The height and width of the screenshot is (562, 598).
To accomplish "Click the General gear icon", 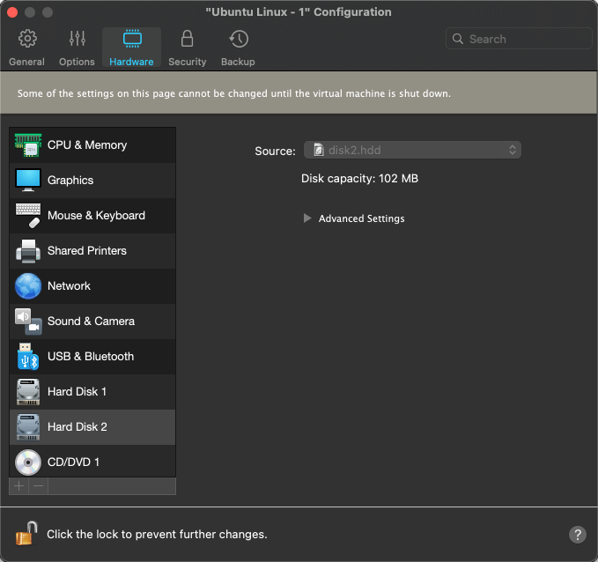I will [x=27, y=39].
